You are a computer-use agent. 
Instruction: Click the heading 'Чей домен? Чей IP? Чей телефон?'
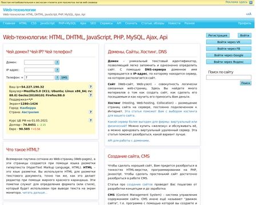[x=39, y=52]
